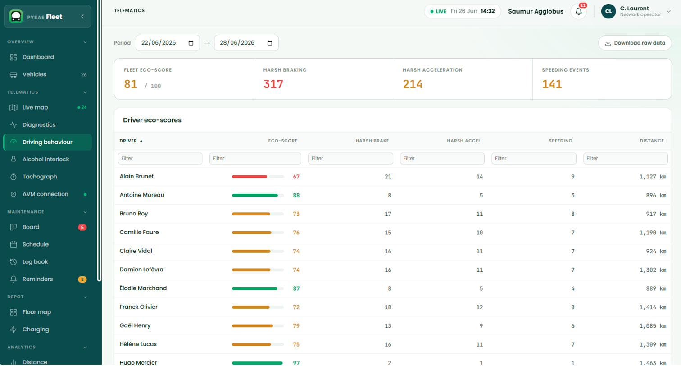Click the AVM connection target icon
681x366 pixels.
14,194
